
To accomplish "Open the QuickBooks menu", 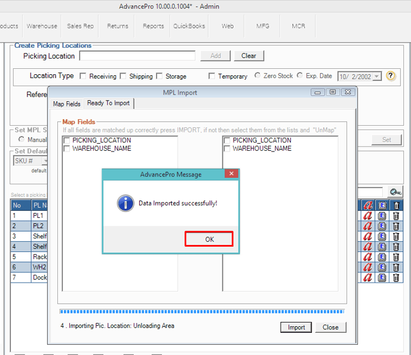I will pyautogui.click(x=189, y=26).
